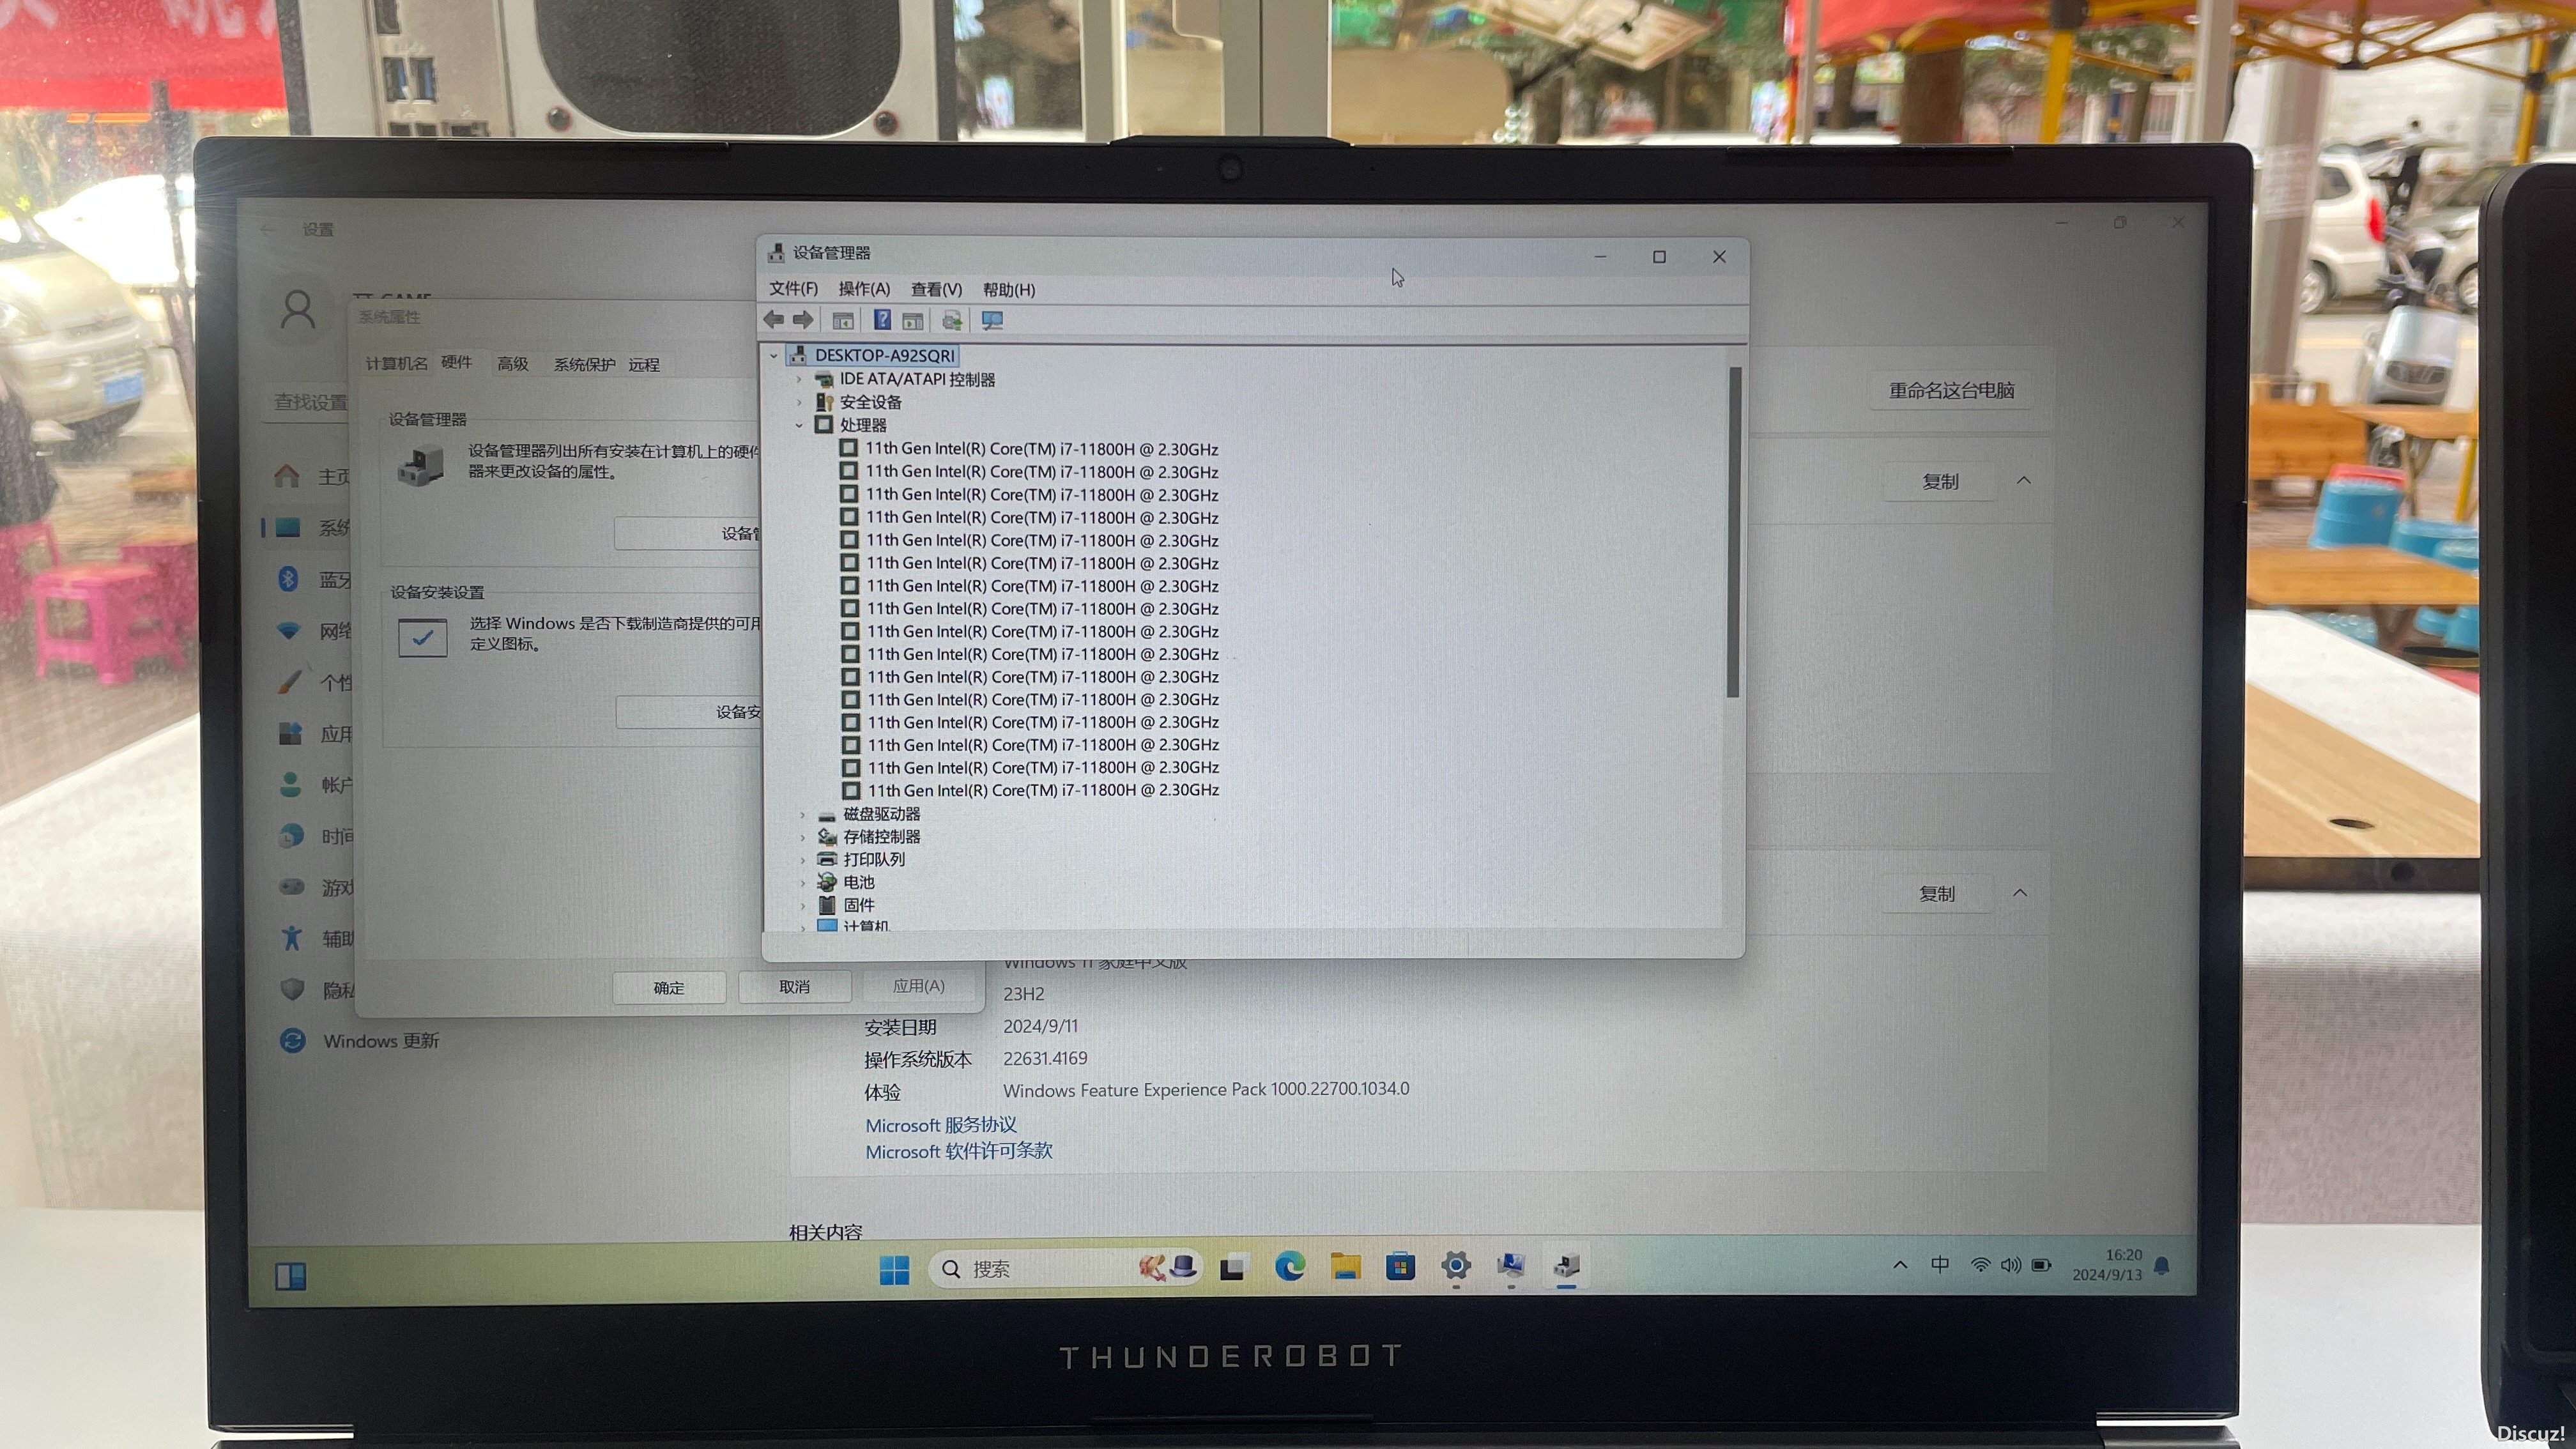This screenshot has height=1449, width=2576.
Task: Click the scan for hardware changes monitor icon
Action: pos(992,321)
